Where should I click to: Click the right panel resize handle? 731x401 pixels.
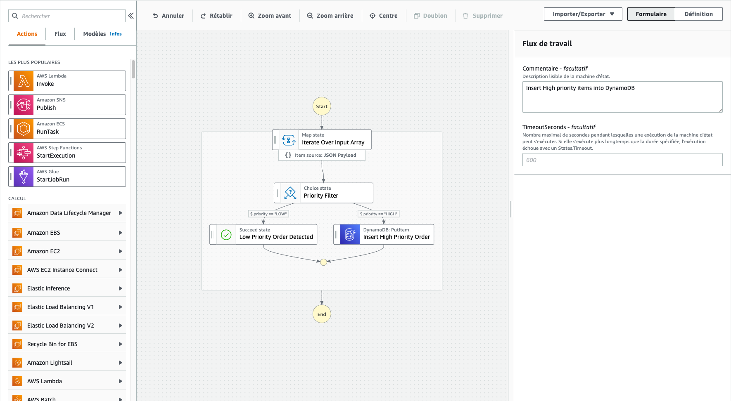(x=511, y=209)
